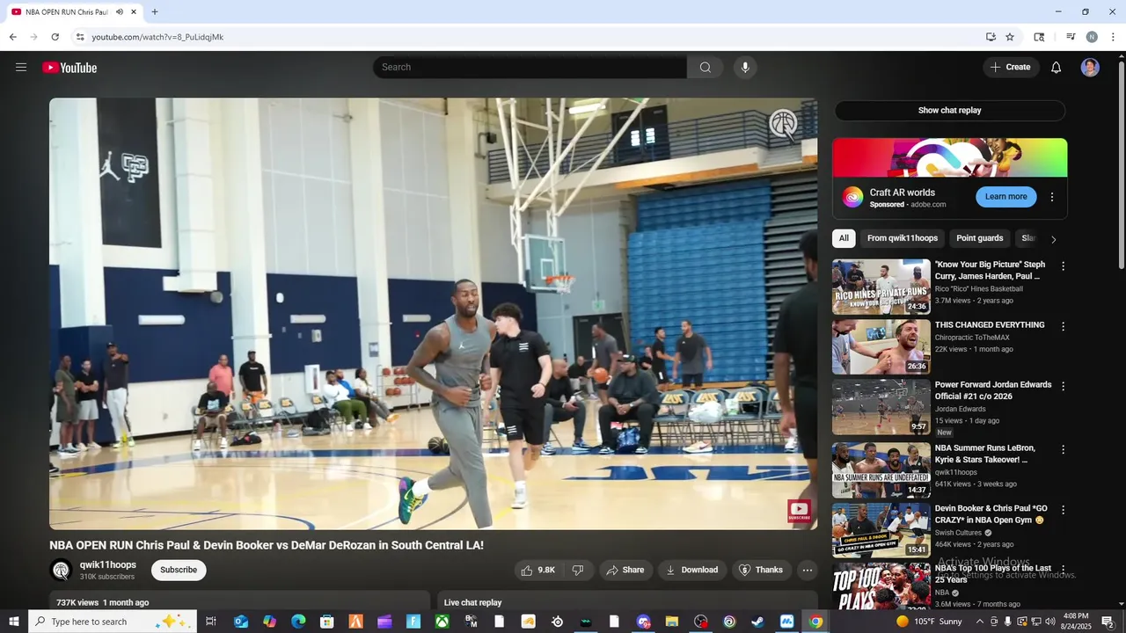
Task: Open Task View on taskbar
Action: click(x=211, y=622)
